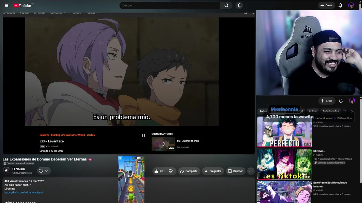Open 'E12 - A partir de ahora' title
This screenshot has width=362, height=203.
pos(188,141)
